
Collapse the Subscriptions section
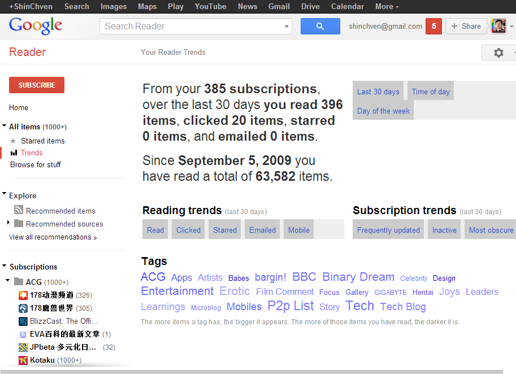pos(5,266)
